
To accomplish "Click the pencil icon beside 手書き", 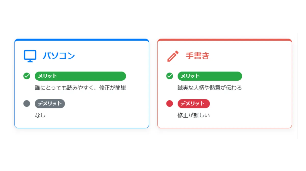I will click(x=173, y=56).
